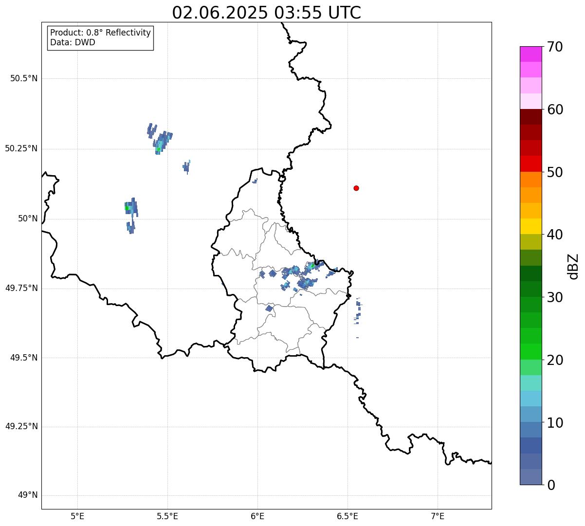Click the colorbar tick label 20
Image resolution: width=585 pixels, height=526 pixels.
(555, 360)
